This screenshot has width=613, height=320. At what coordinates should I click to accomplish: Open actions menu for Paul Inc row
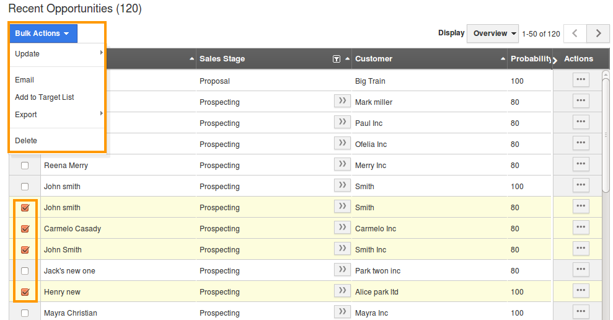pyautogui.click(x=581, y=122)
